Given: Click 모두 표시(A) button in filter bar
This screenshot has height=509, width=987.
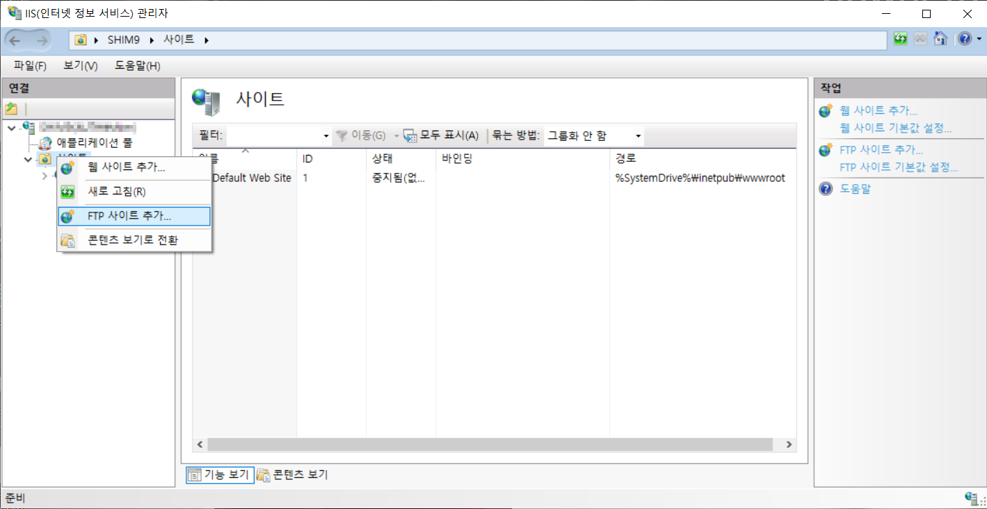Looking at the screenshot, I should 442,135.
